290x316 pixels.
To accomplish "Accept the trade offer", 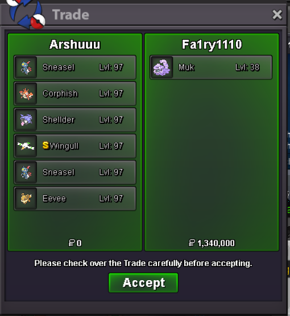I will point(143,282).
